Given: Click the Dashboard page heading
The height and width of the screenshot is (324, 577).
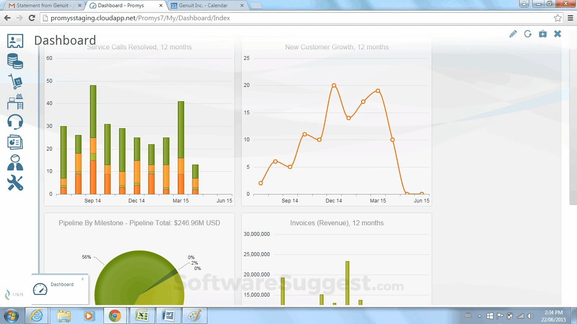Looking at the screenshot, I should pos(65,40).
